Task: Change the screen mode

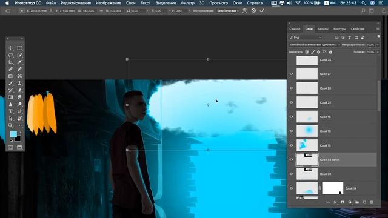Action: coord(19,148)
